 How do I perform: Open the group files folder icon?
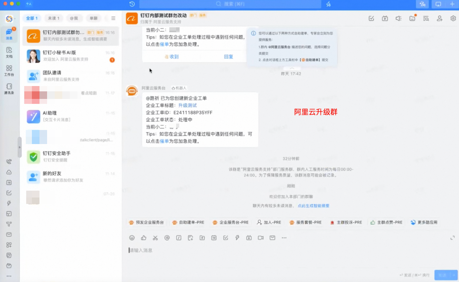pos(412,18)
